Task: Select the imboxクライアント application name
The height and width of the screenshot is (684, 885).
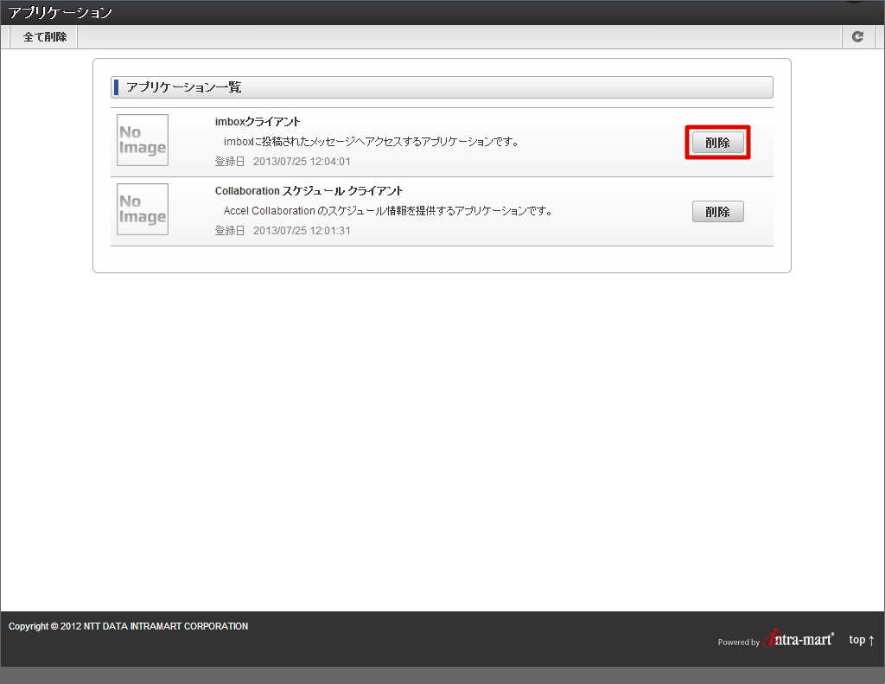Action: [257, 121]
